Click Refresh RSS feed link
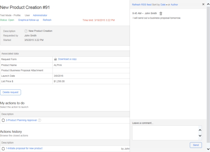 click(x=142, y=5)
